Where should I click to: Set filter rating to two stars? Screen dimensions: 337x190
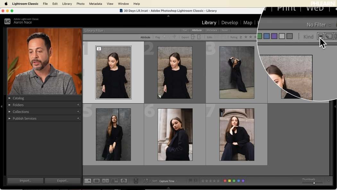pyautogui.click(x=250, y=37)
